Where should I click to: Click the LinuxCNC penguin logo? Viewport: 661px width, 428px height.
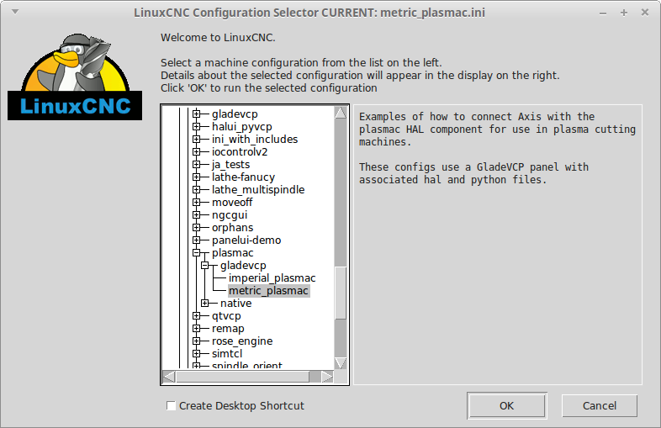pyautogui.click(x=75, y=77)
